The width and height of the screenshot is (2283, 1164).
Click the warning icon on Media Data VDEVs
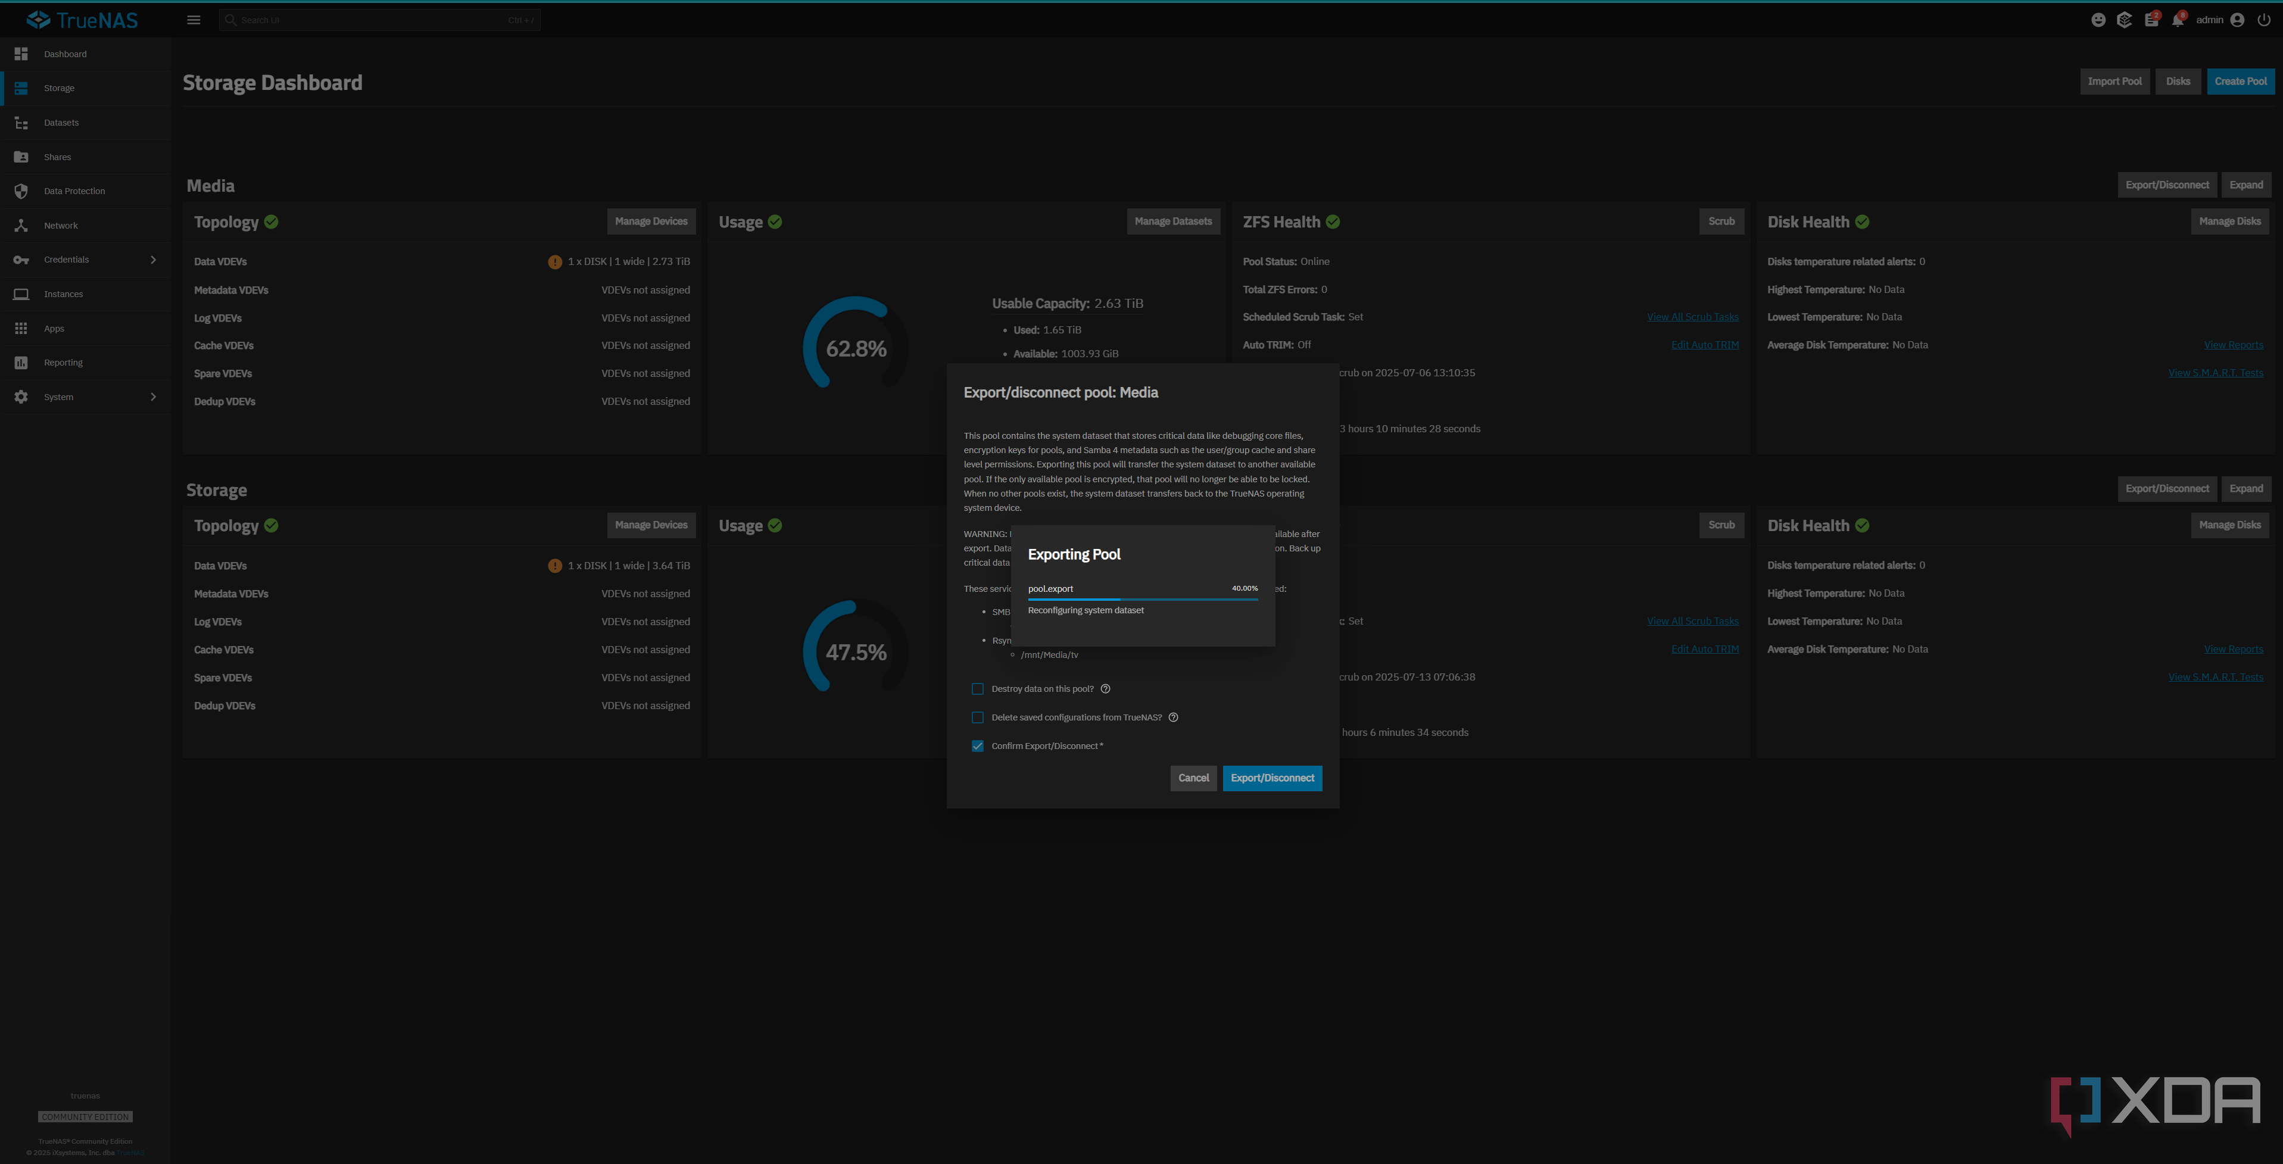tap(555, 262)
